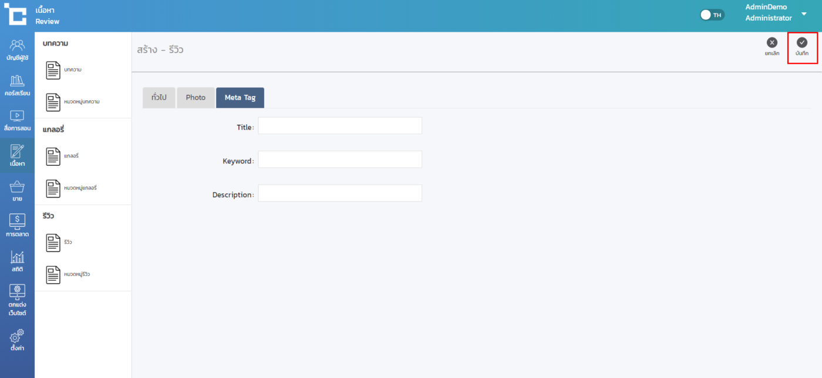Open the ตกแต่งเว็บไซต์ (website design) icon

coord(18,299)
